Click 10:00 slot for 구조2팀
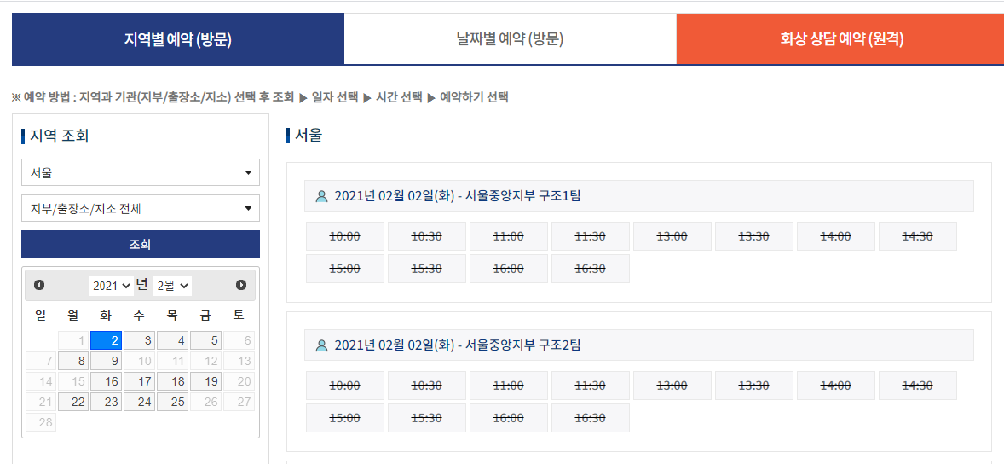Image resolution: width=1004 pixels, height=464 pixels. point(345,386)
